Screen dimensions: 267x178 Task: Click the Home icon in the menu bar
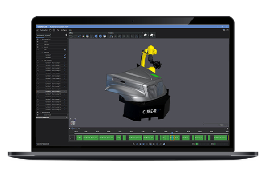pyautogui.click(x=38, y=30)
